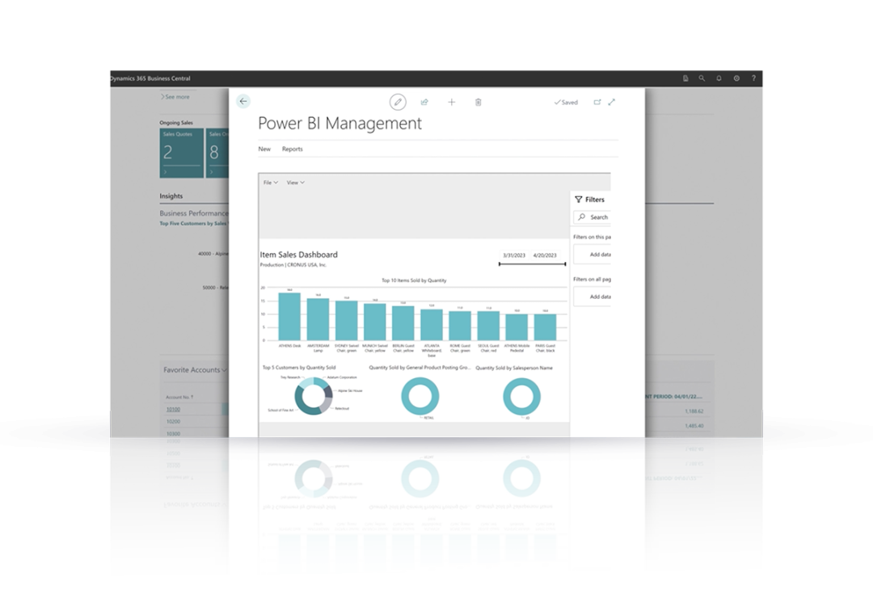The width and height of the screenshot is (873, 611).
Task: Click Add data under Filters on this page
Action: pyautogui.click(x=593, y=255)
